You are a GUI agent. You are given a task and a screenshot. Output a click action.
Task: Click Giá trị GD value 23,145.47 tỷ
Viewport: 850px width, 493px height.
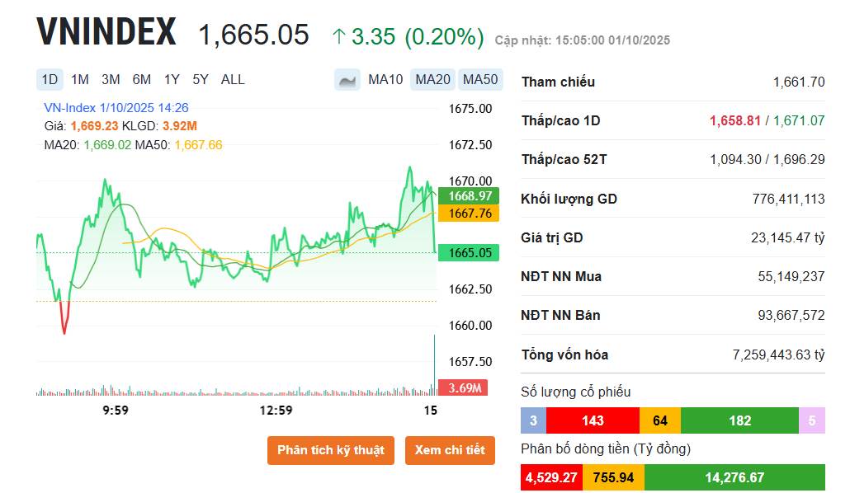point(787,237)
